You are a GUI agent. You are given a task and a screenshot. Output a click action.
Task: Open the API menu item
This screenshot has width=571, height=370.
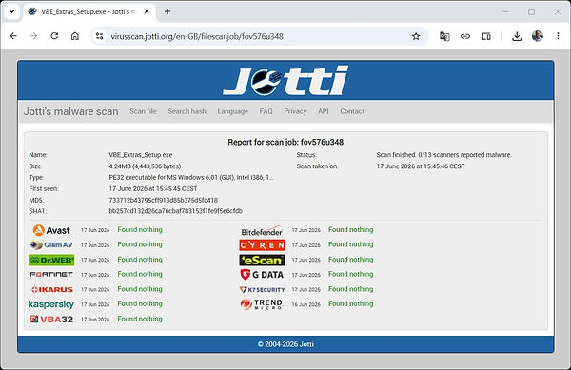pyautogui.click(x=324, y=111)
